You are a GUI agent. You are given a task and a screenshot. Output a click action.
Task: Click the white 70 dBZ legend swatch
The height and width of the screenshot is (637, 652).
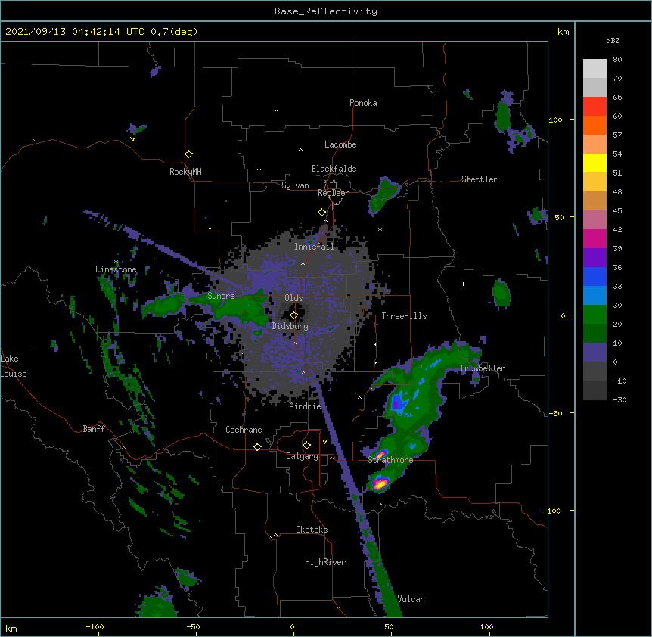click(x=595, y=69)
